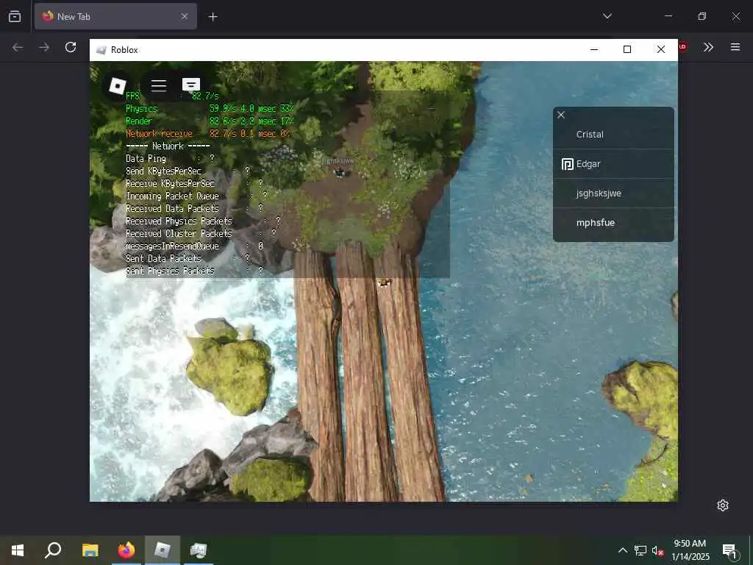Go forward in the browser
The width and height of the screenshot is (753, 565).
click(44, 47)
